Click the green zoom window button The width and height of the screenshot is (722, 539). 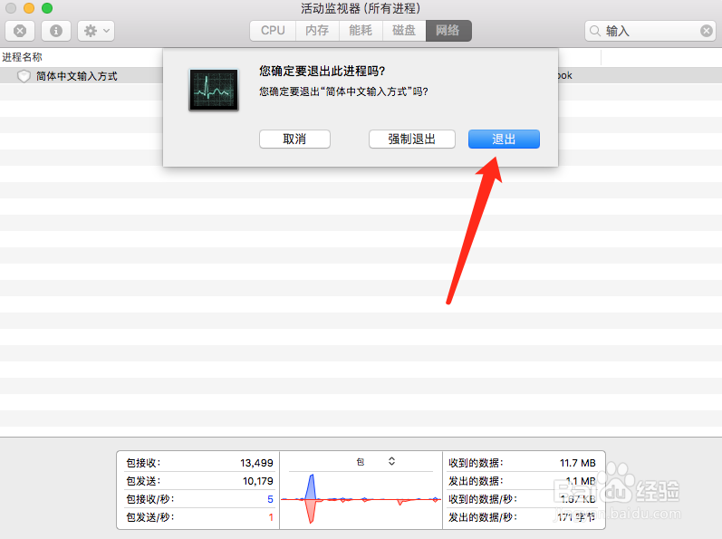tap(47, 8)
